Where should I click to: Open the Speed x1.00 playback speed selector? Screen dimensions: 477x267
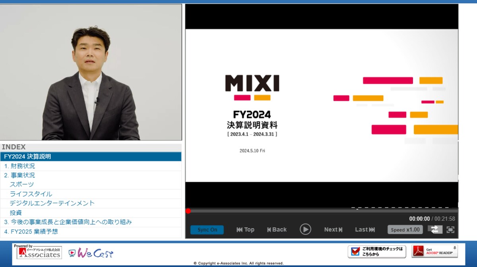[405, 229]
